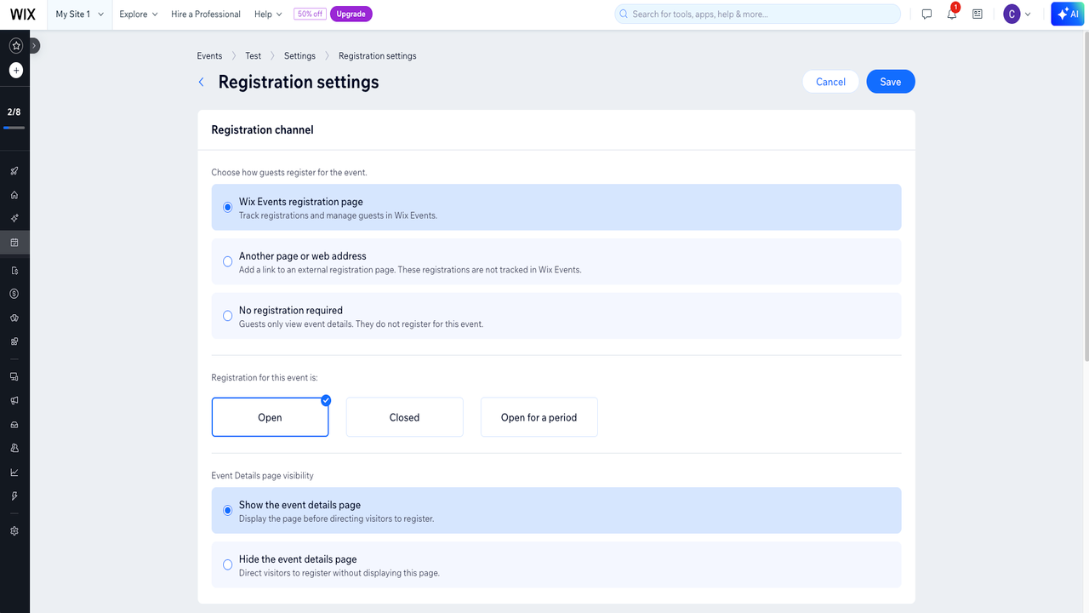
Task: Open the calendar Events sidebar icon
Action: pyautogui.click(x=14, y=243)
